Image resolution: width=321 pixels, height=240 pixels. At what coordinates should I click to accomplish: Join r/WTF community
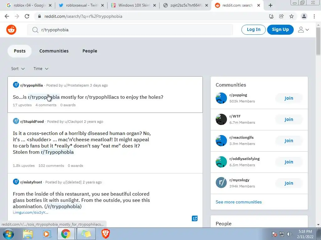(289, 119)
